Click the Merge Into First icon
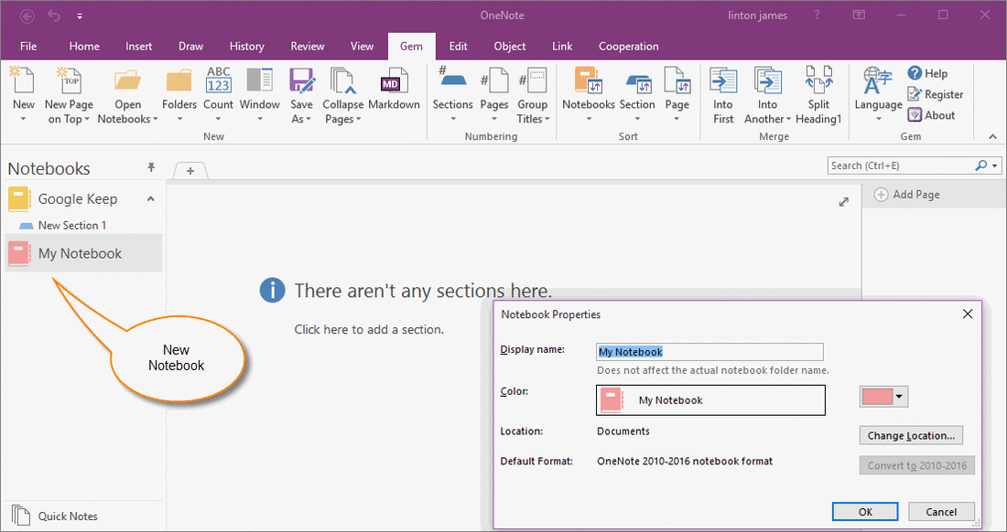1007x532 pixels. pyautogui.click(x=723, y=80)
